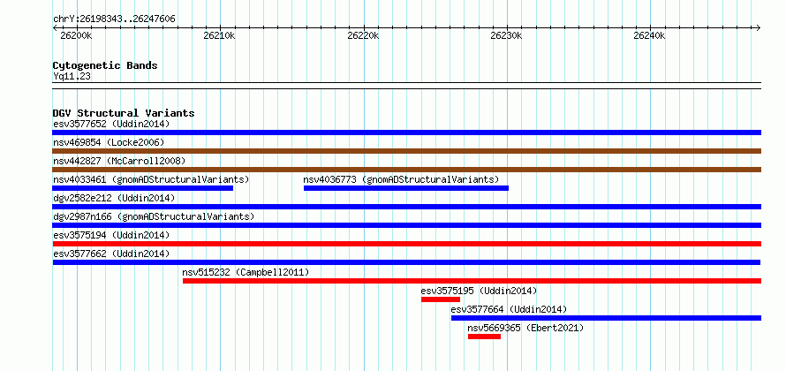Select the nsv4036773 gnomAD variant bar
Screen dimensions: 786x371
[x=406, y=188]
